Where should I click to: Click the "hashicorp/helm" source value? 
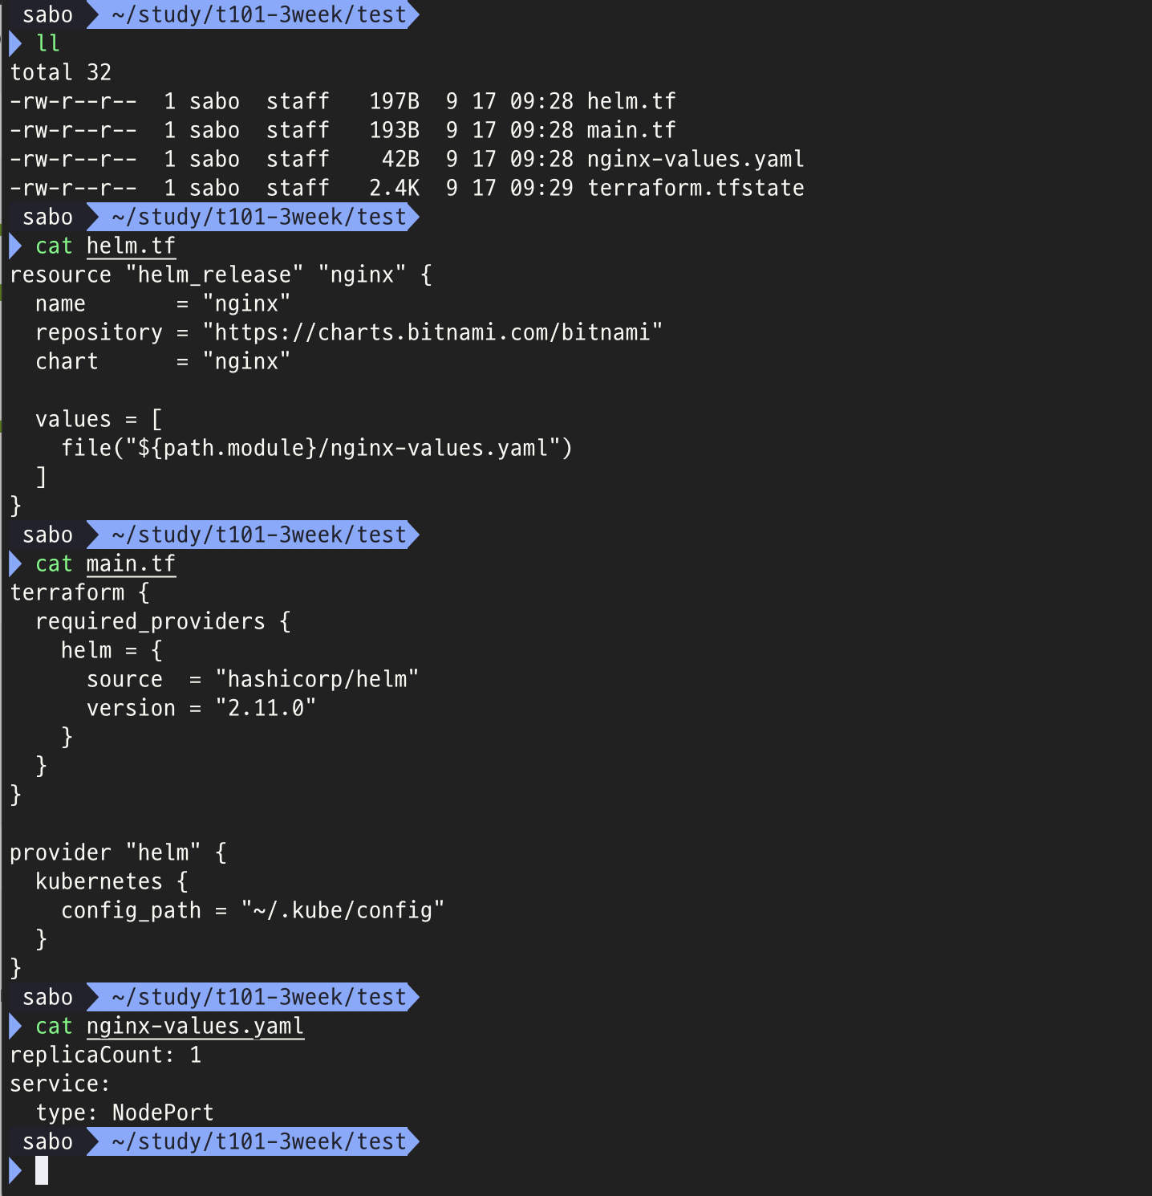317,679
